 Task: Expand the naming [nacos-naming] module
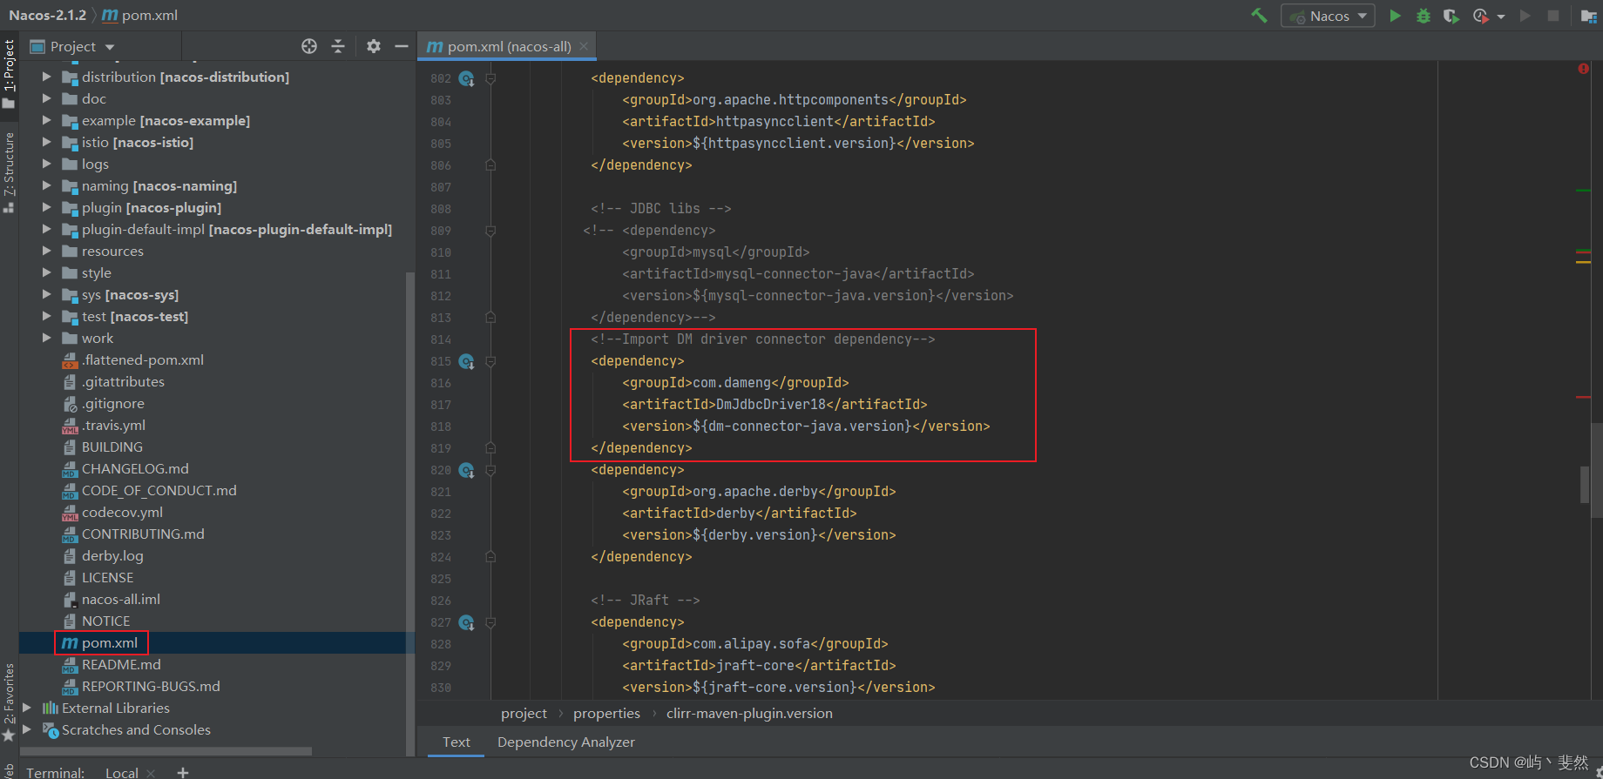coord(47,185)
